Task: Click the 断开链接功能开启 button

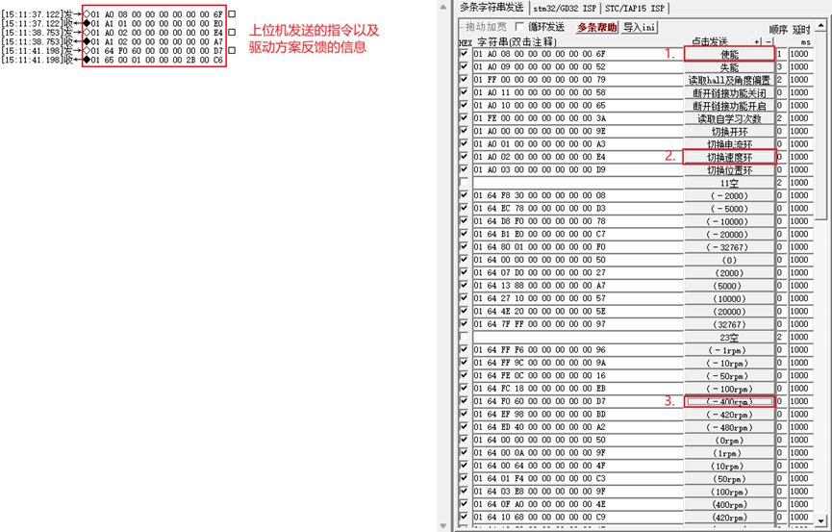Action: 729,106
